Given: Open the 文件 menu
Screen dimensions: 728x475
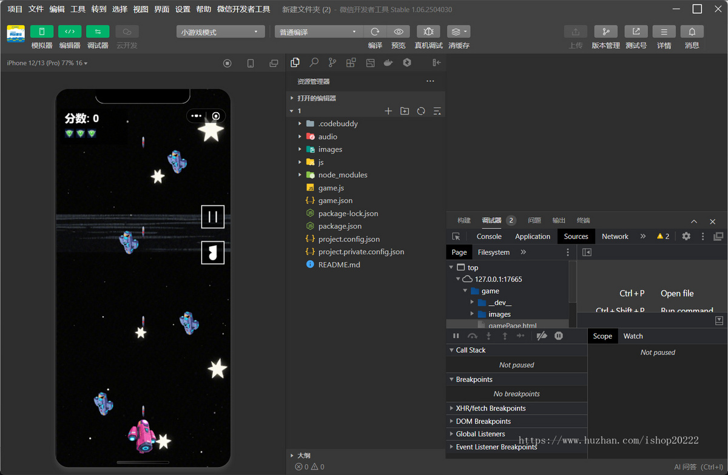Looking at the screenshot, I should coord(36,9).
